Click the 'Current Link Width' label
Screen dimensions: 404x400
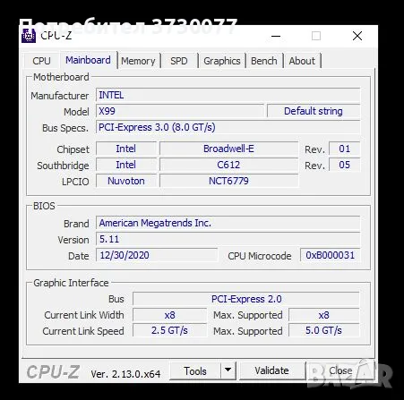(84, 315)
